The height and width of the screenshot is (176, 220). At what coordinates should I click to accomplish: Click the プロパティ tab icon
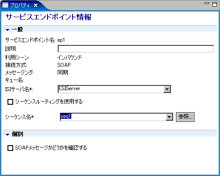tap(5, 5)
